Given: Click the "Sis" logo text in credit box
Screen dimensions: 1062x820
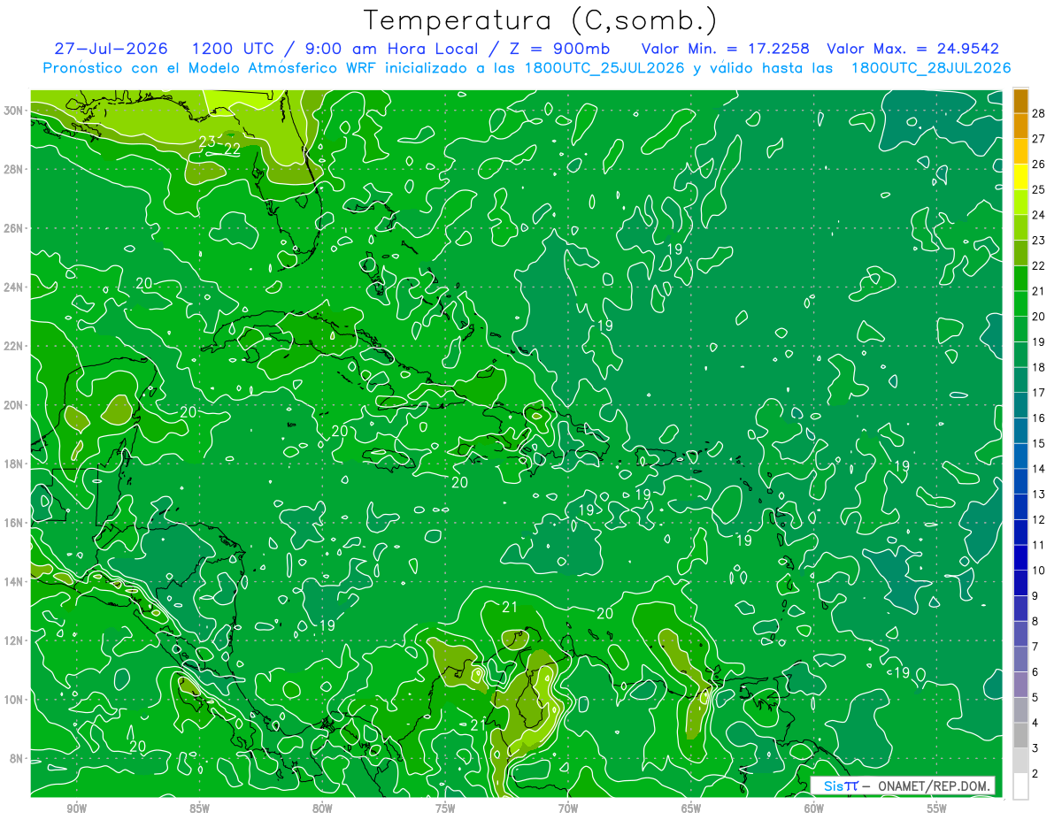Looking at the screenshot, I should click(834, 786).
